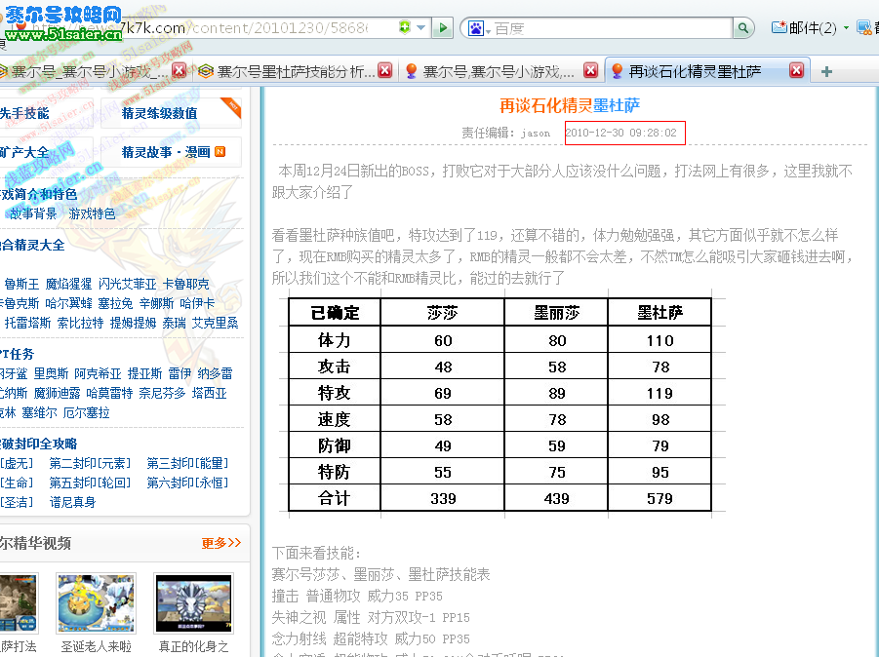Expand the dropdown arrow next to 邮件(2)
This screenshot has width=879, height=657.
(846, 27)
